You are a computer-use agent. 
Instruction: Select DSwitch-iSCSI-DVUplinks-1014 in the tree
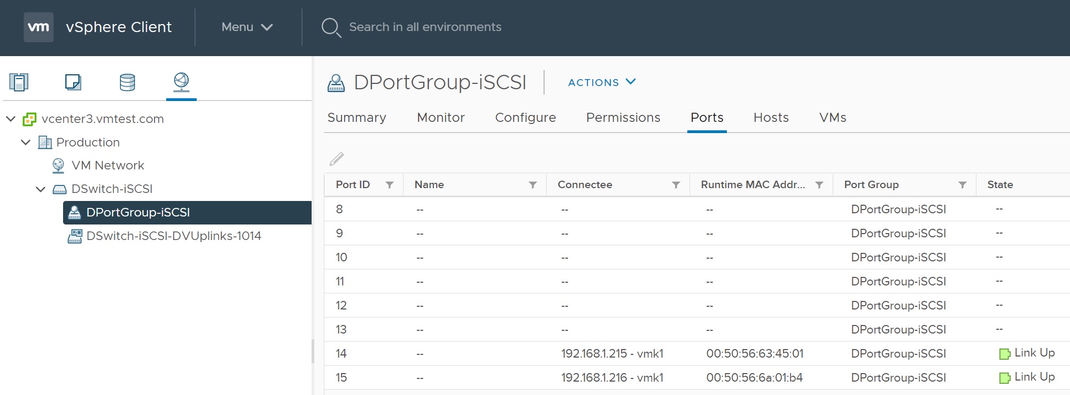point(173,236)
